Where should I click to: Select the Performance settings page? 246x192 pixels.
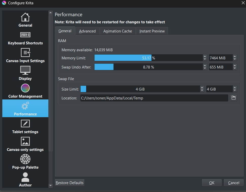25,108
